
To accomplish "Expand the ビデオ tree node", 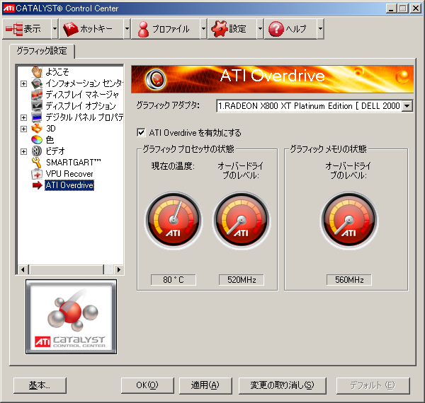I will click(24, 151).
